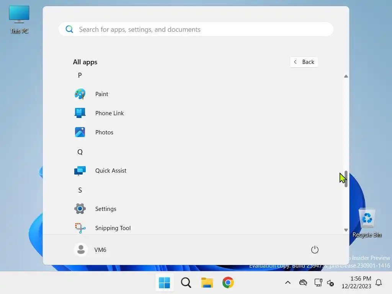This screenshot has width=392, height=294.
Task: Click the OneDrive cloud tray icon
Action: (303, 283)
